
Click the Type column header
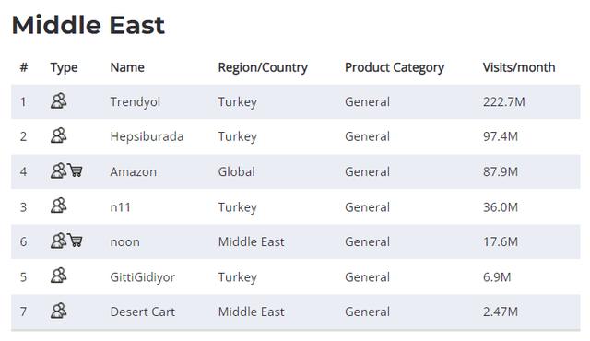[64, 67]
